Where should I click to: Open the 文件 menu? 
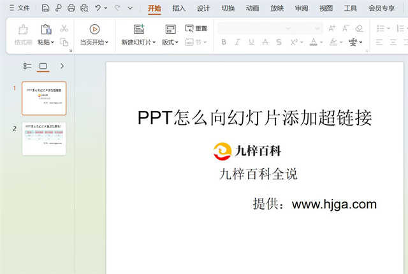point(20,8)
